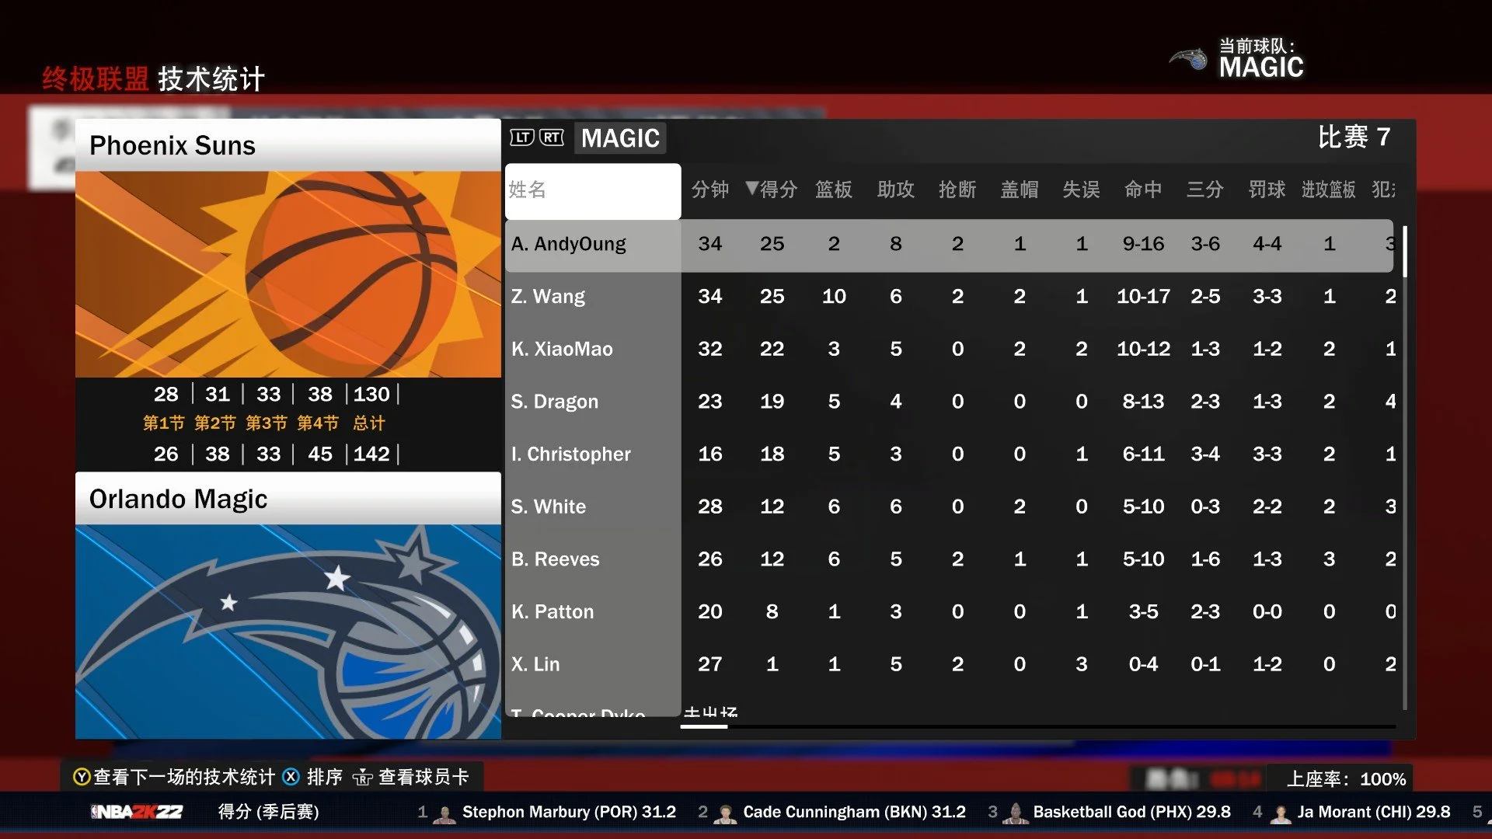Select the Z. Wang player row
The image size is (1492, 839).
pos(549,297)
